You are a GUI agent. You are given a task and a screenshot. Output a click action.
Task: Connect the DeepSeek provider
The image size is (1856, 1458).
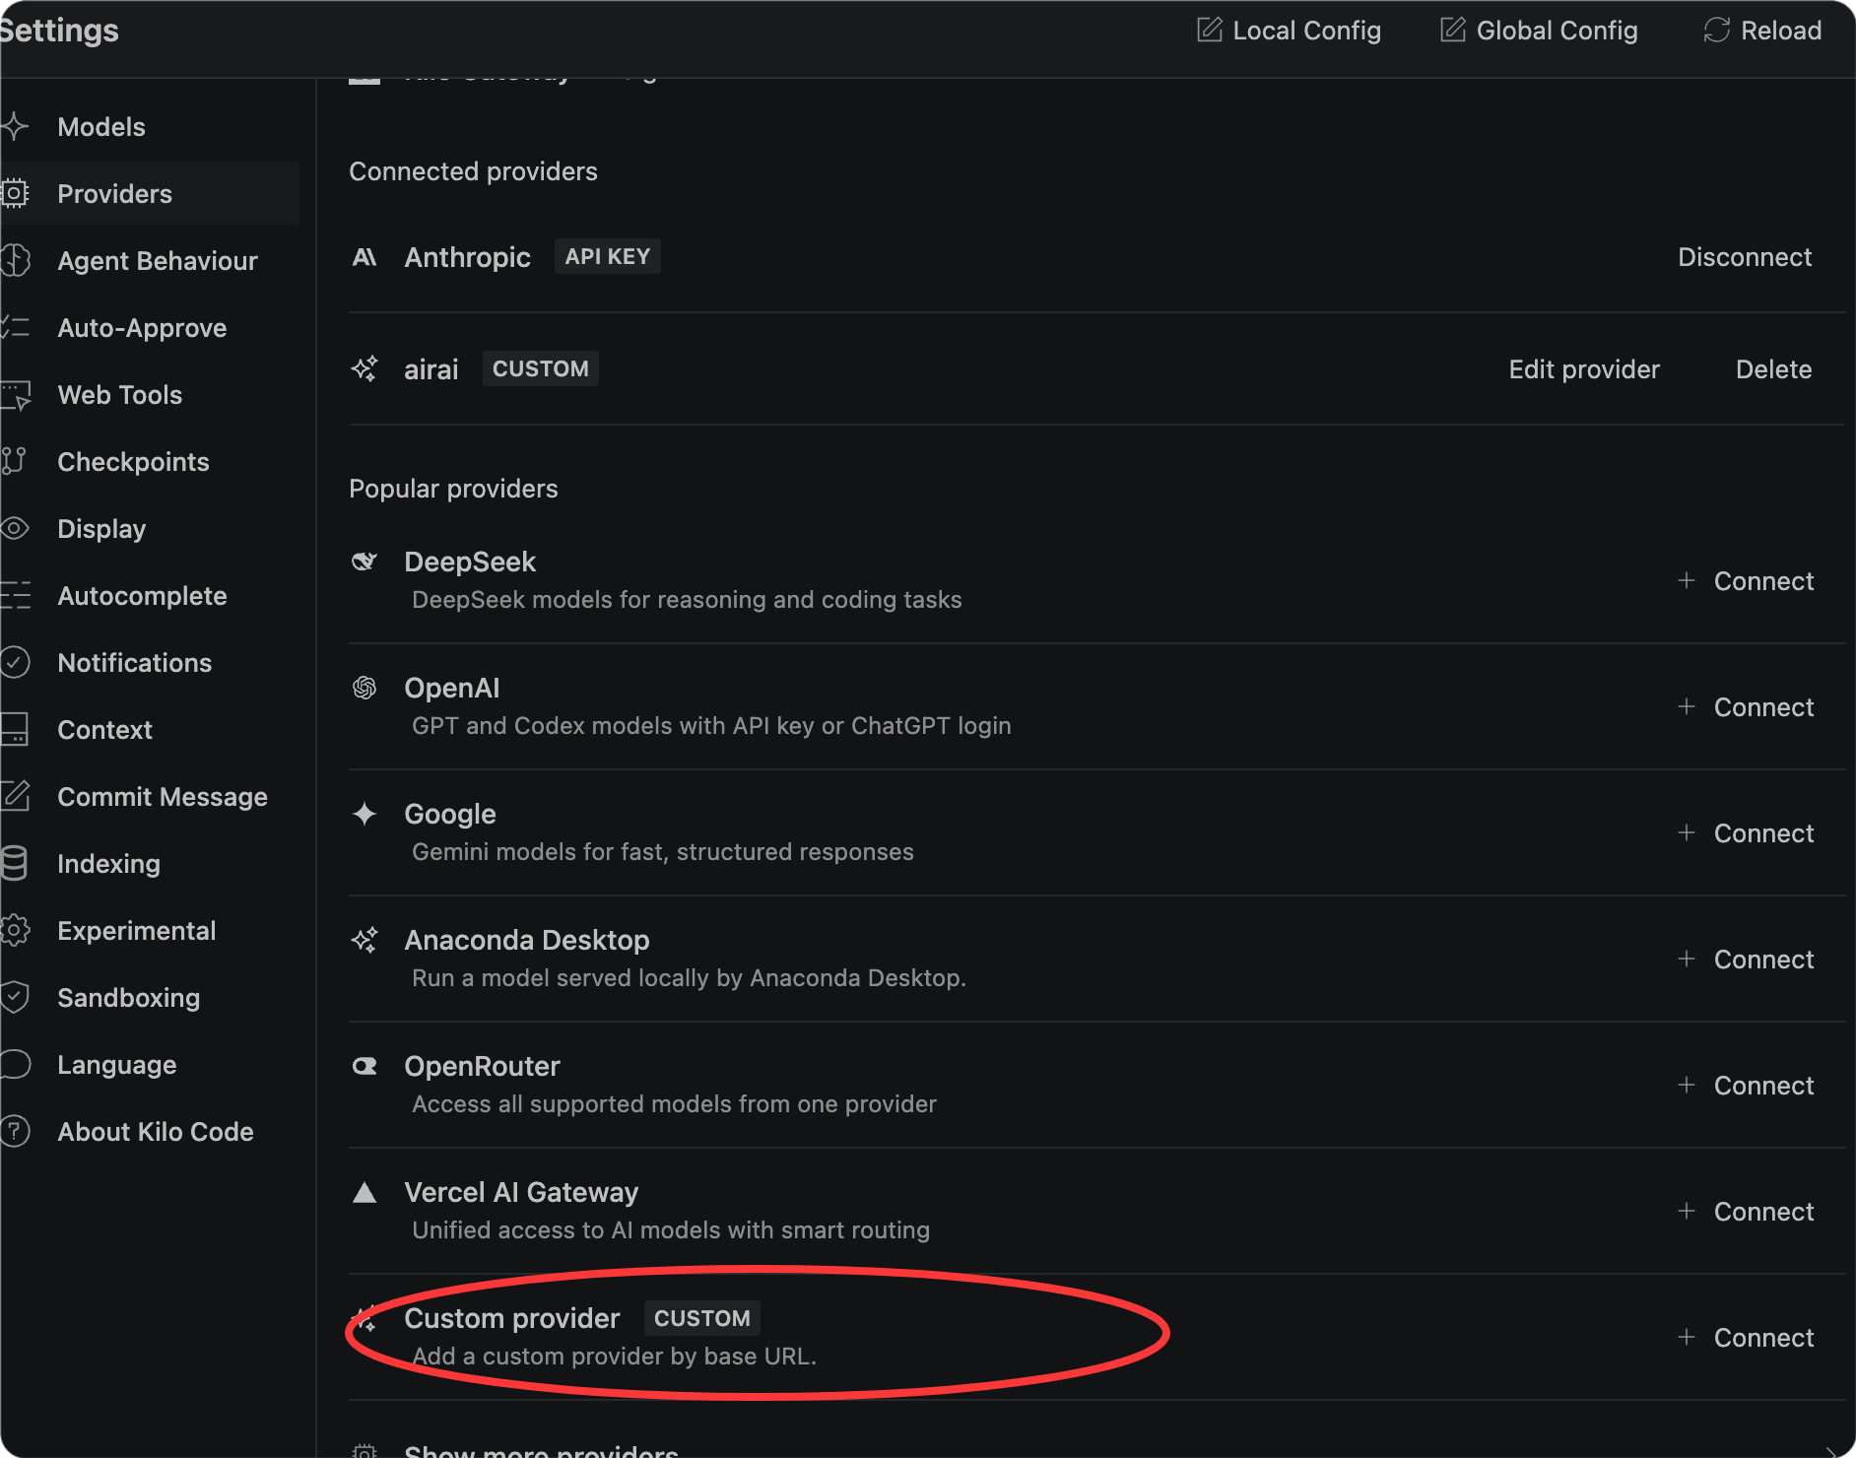pos(1746,581)
